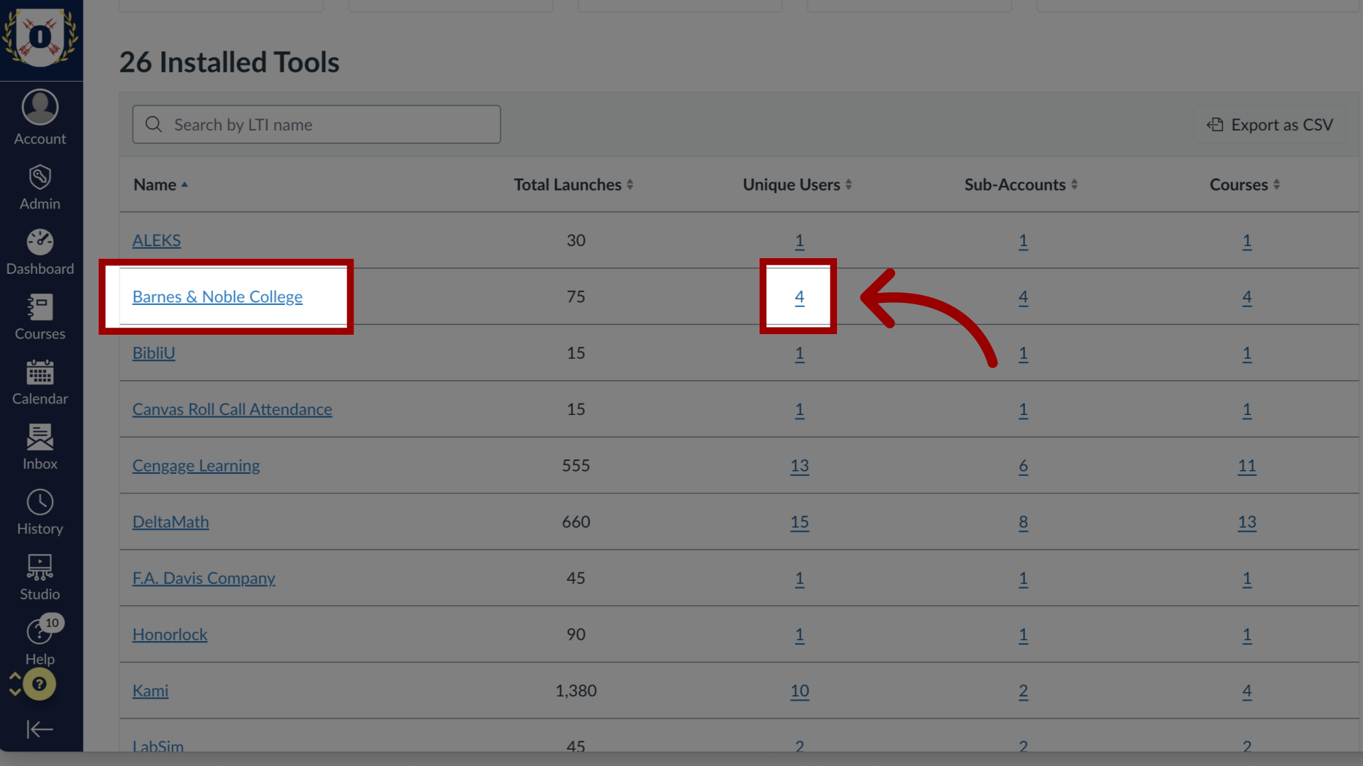
Task: Click the Search by LTI name field
Action: point(317,123)
